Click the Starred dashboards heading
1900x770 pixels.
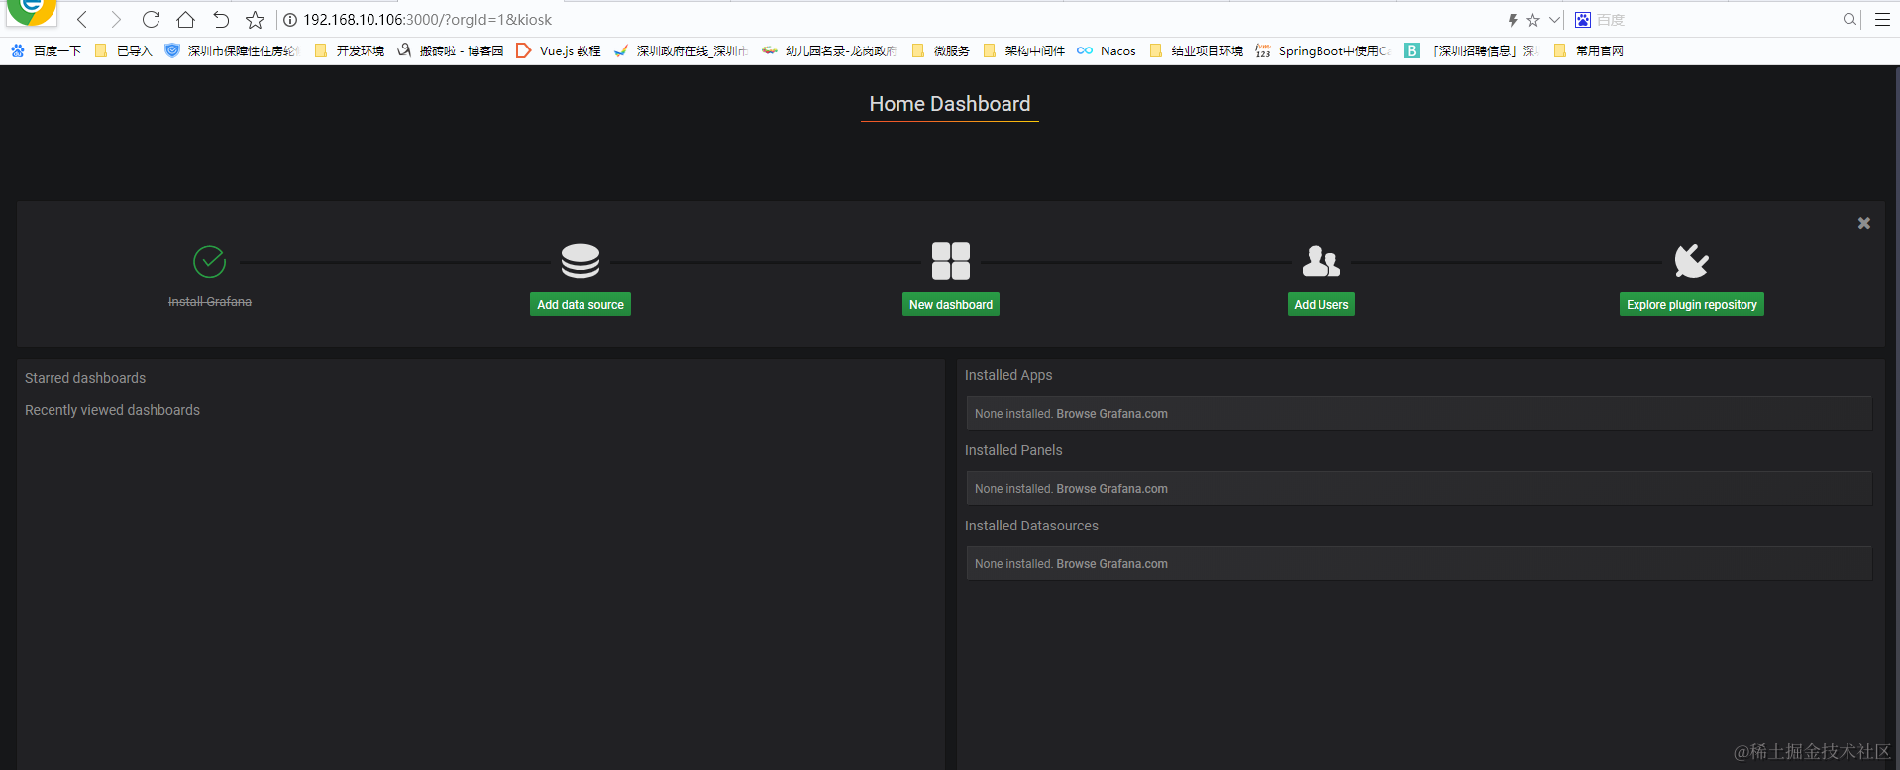pyautogui.click(x=85, y=378)
